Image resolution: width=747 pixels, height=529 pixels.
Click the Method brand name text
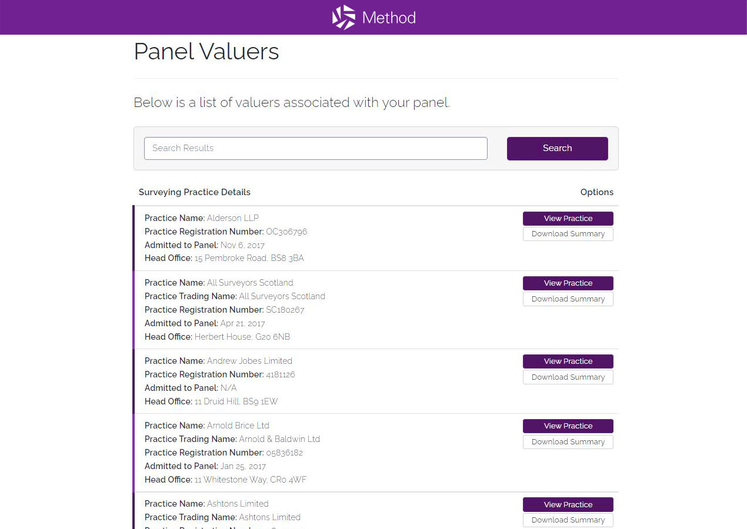[x=389, y=18]
